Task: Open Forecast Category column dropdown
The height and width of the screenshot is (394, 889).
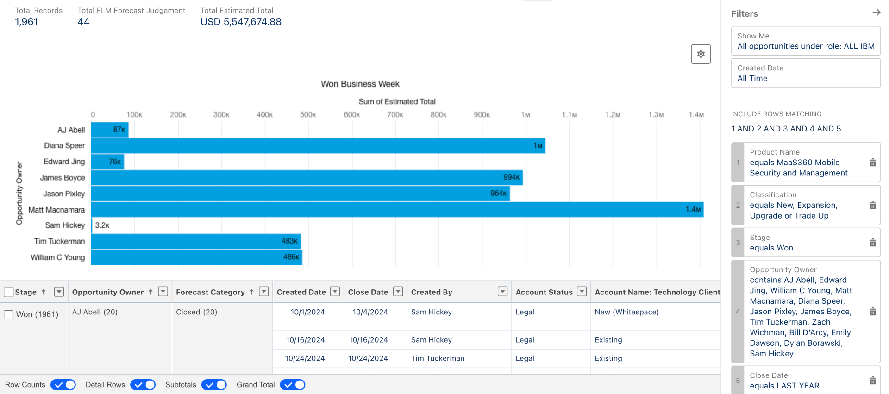Action: coord(264,291)
